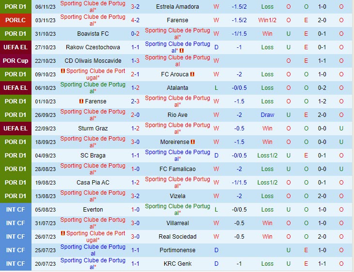Screen dimensions: 354x272
Task: Open the Villarreal team link
Action: point(177,223)
